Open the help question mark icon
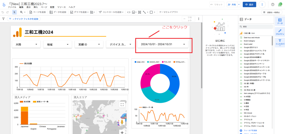The width and height of the screenshot is (285, 134). coord(272,4)
